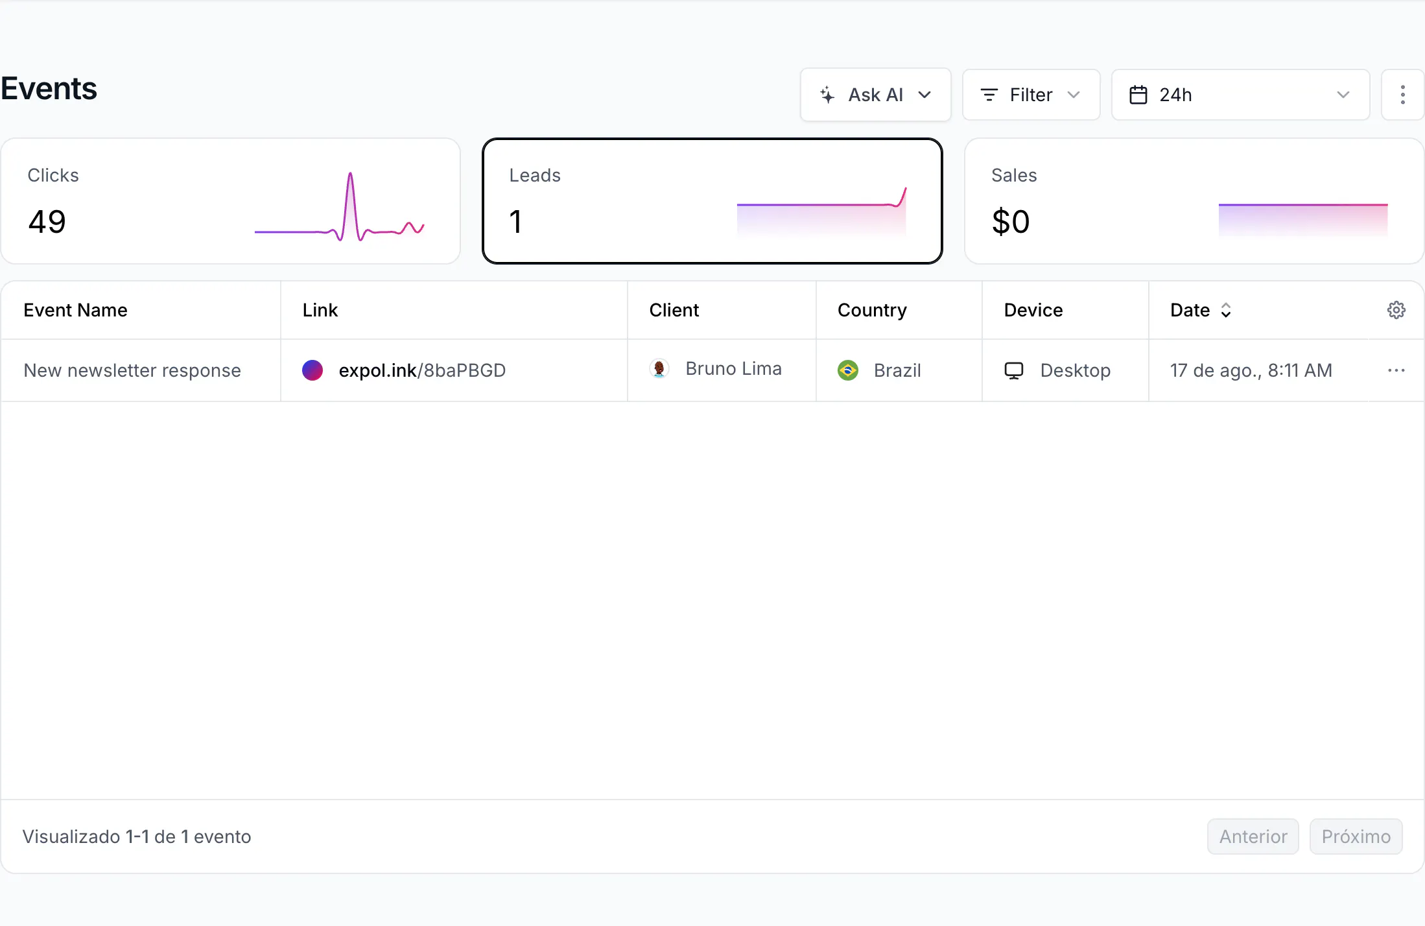Click the Anterior pagination button

1253,837
